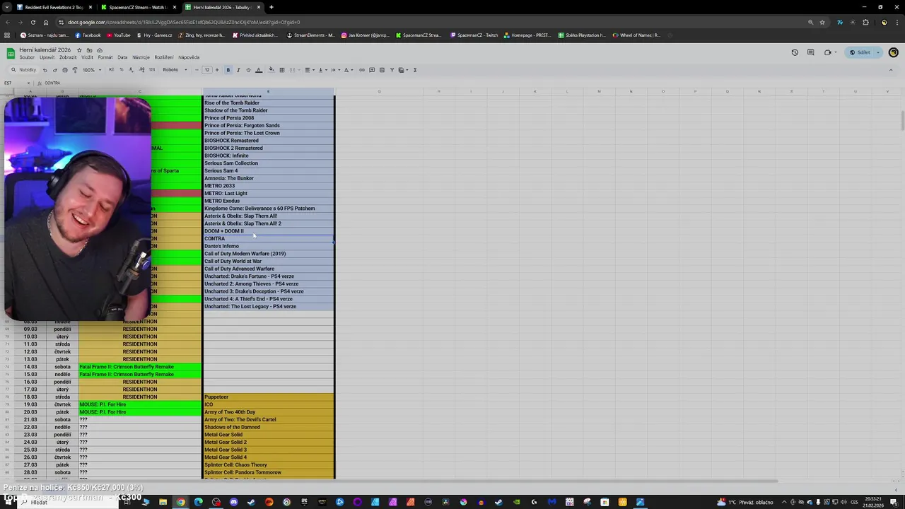This screenshot has height=509, width=905.
Task: Select the paint format roller tool
Action: coord(74,70)
